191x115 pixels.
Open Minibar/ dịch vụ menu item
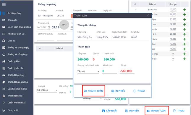point(16,34)
